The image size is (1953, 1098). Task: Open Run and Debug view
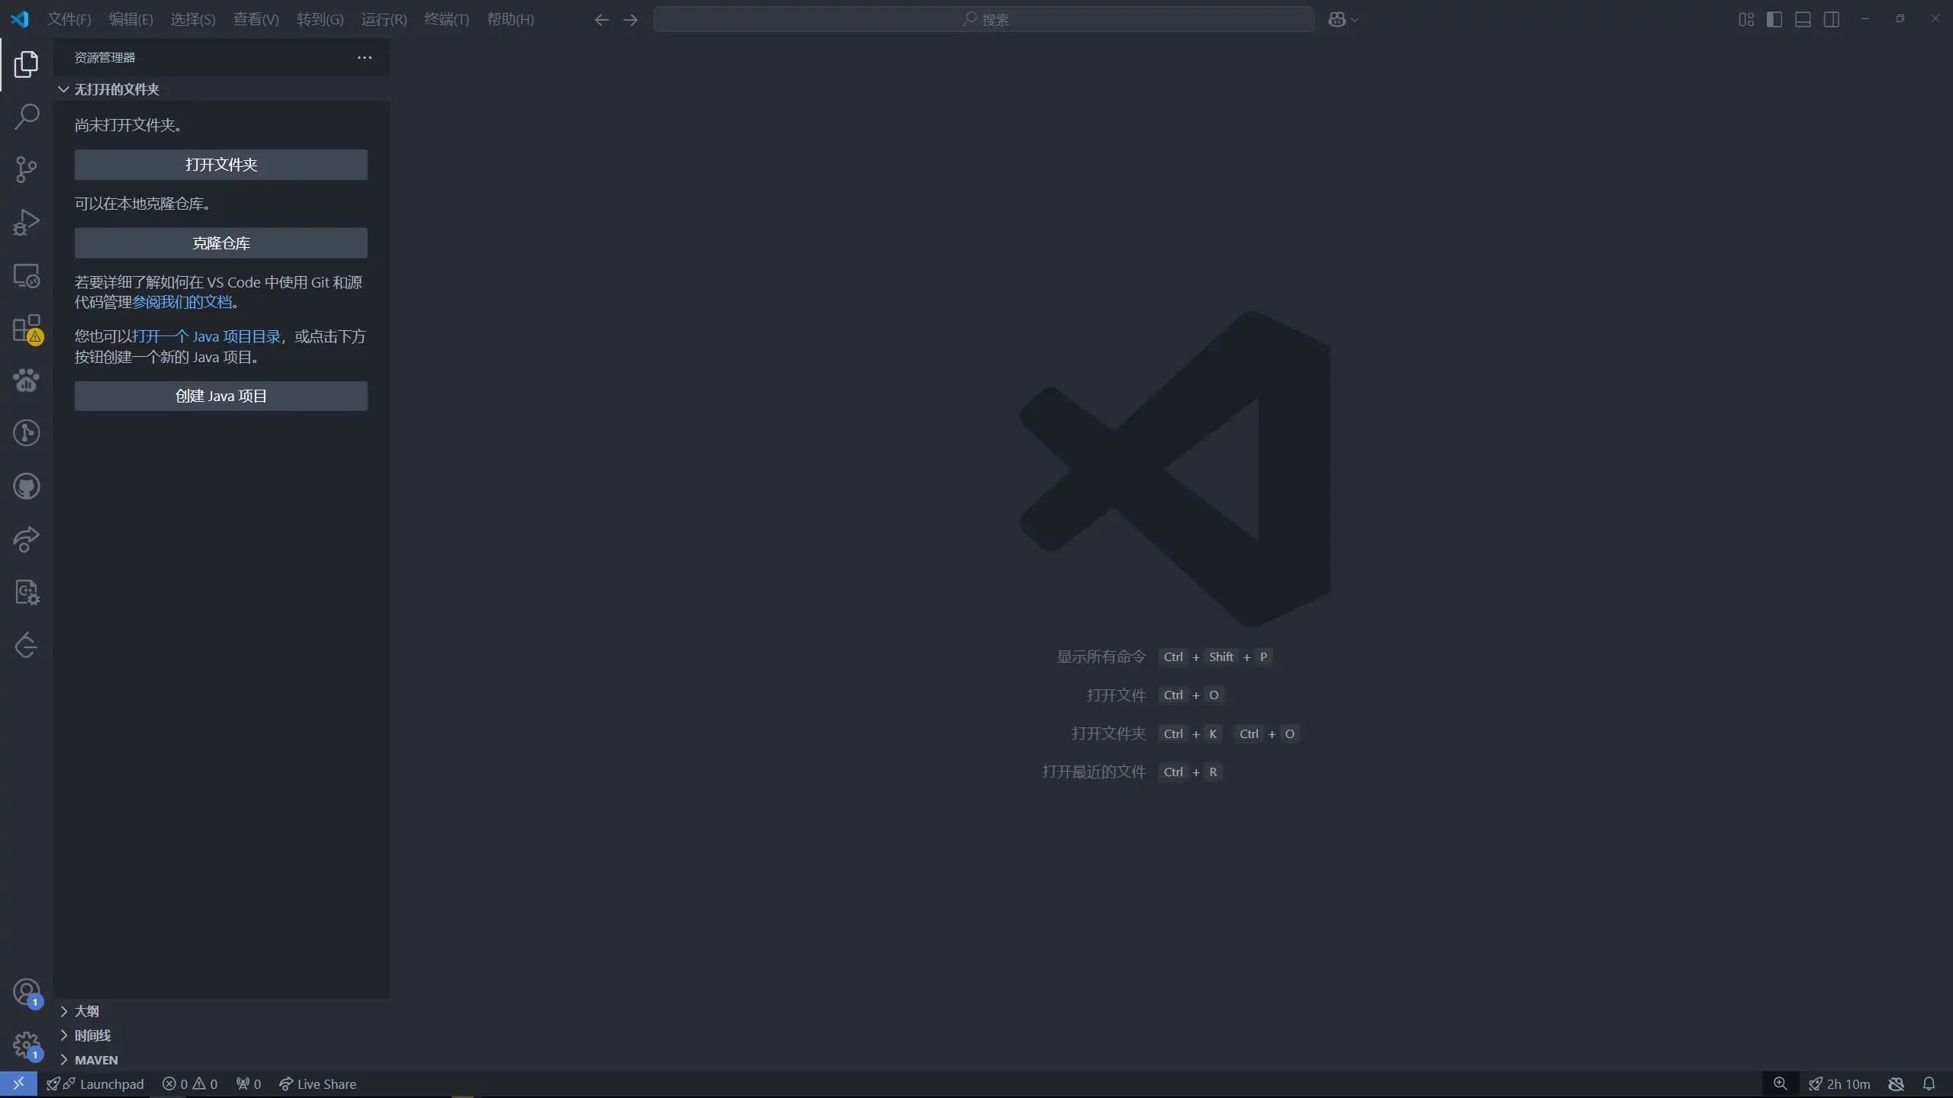point(27,223)
